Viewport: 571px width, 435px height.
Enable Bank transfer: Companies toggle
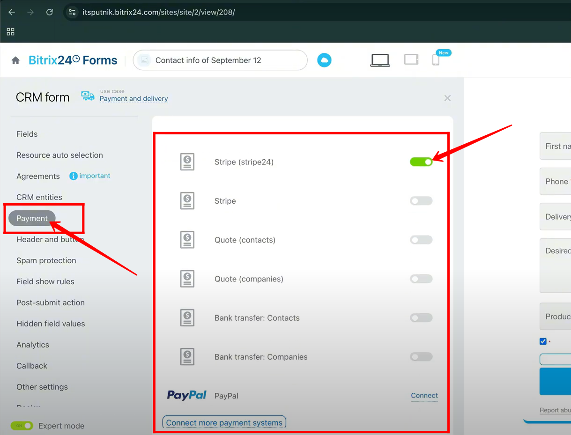pyautogui.click(x=421, y=357)
